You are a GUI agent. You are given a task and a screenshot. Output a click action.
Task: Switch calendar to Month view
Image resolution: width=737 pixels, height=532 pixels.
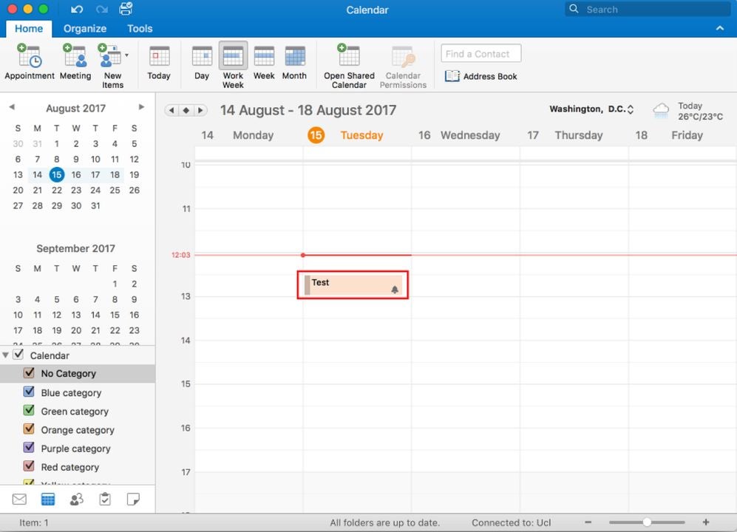[294, 63]
